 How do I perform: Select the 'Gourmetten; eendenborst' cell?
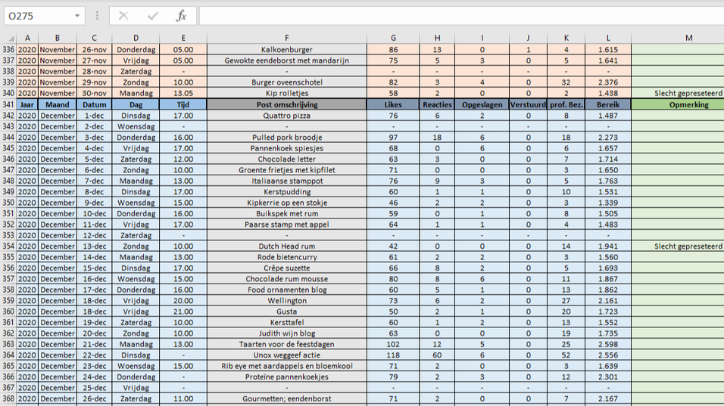287,398
